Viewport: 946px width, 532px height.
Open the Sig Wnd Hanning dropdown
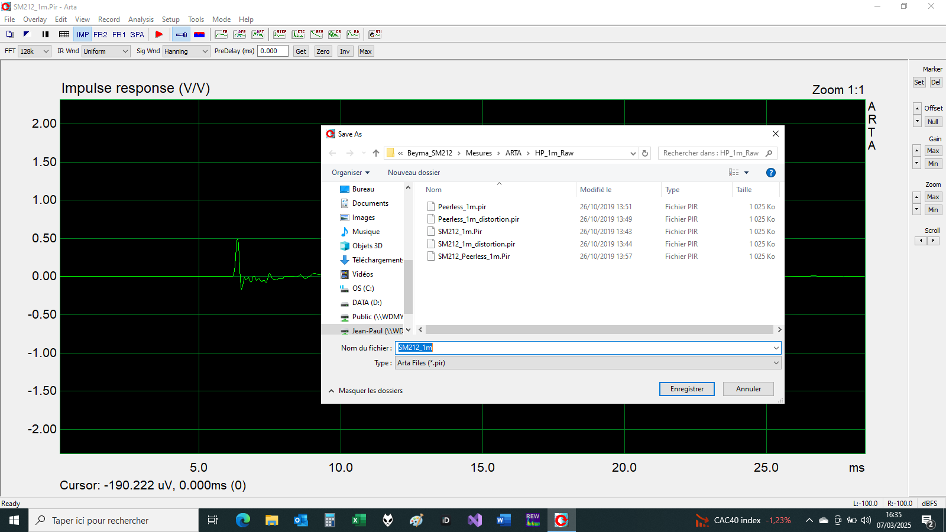[x=186, y=51]
